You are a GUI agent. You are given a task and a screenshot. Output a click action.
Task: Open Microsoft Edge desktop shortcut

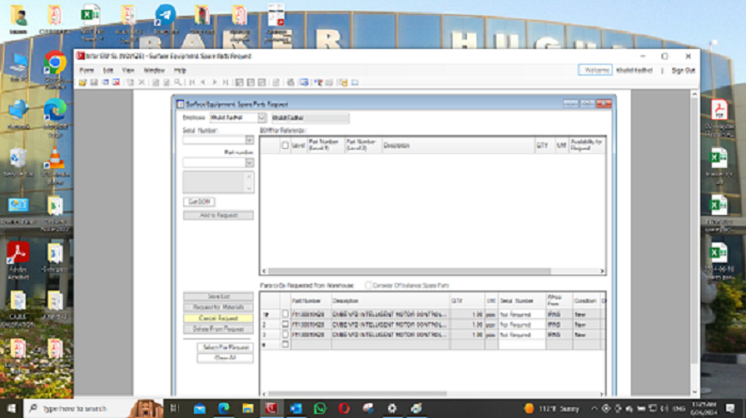tap(56, 118)
